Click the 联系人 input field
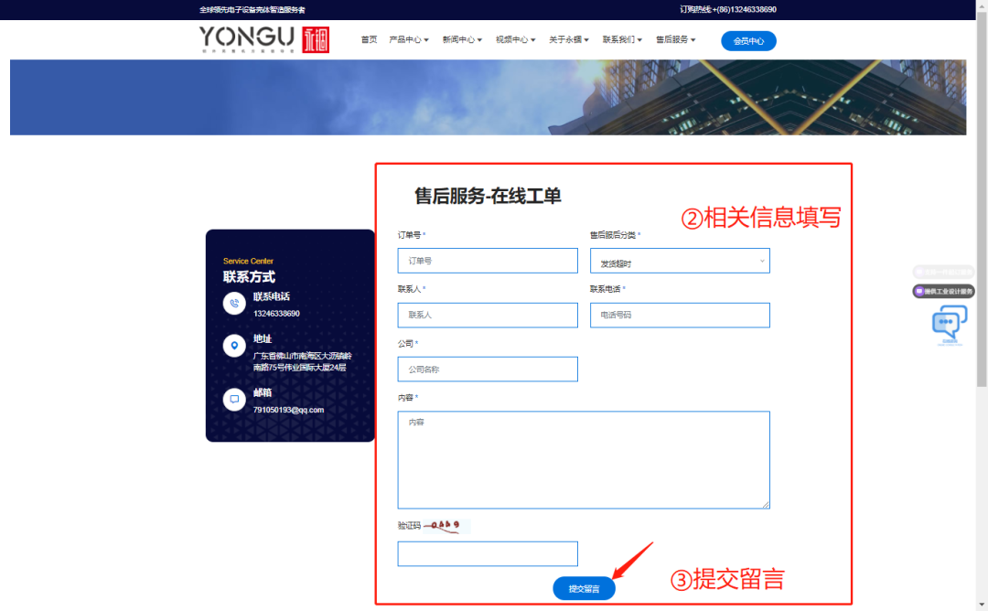 point(487,315)
